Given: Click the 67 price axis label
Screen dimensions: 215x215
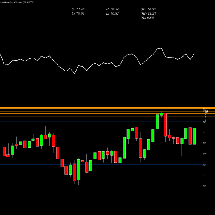Looking at the screenshot, I should tap(204, 154).
